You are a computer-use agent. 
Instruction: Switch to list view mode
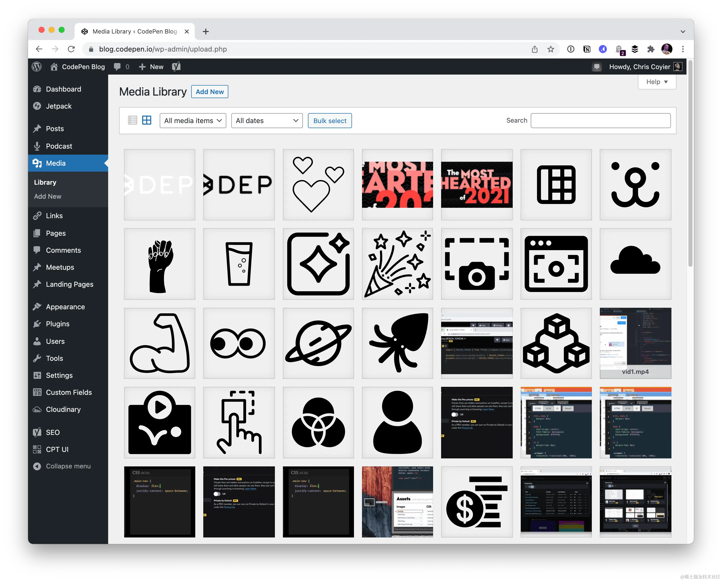[133, 120]
